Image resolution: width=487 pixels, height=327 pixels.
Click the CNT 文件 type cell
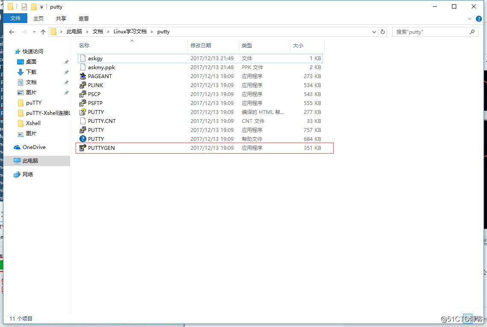(253, 121)
